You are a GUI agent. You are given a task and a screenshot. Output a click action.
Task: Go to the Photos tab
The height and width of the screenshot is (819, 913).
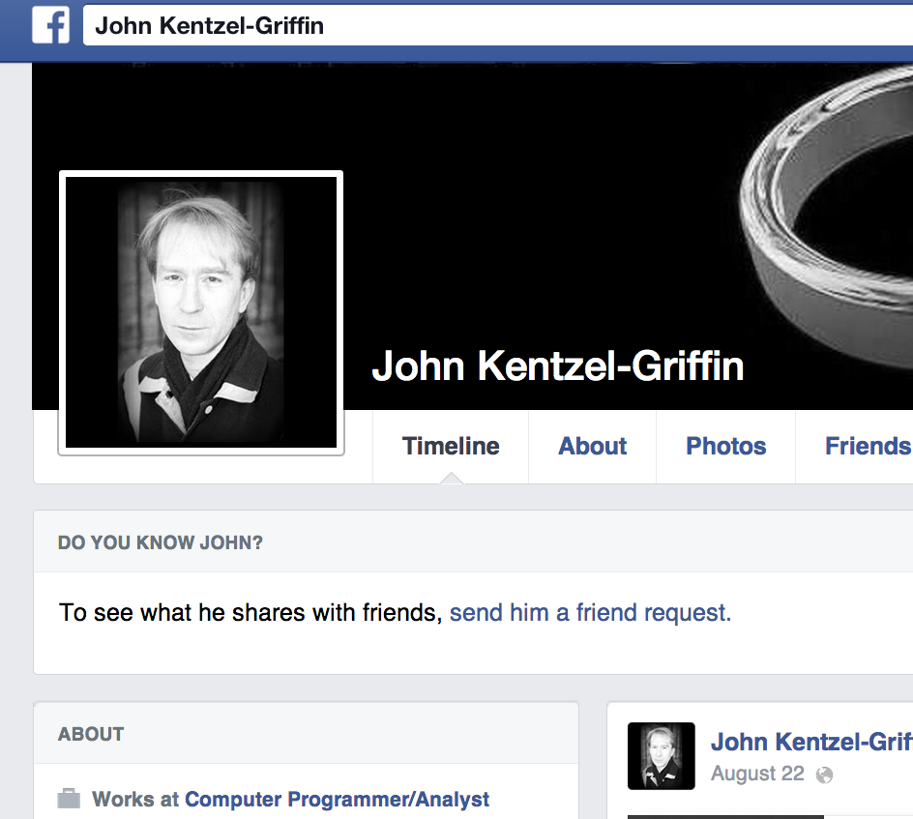click(725, 446)
